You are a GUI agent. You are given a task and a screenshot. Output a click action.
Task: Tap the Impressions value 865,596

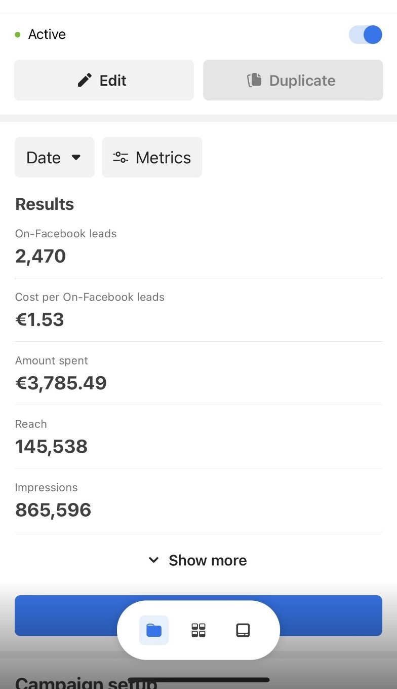pyautogui.click(x=53, y=510)
